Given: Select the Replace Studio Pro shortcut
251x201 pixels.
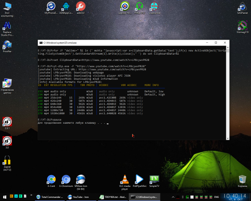Looking at the screenshot, I should pos(7,29).
